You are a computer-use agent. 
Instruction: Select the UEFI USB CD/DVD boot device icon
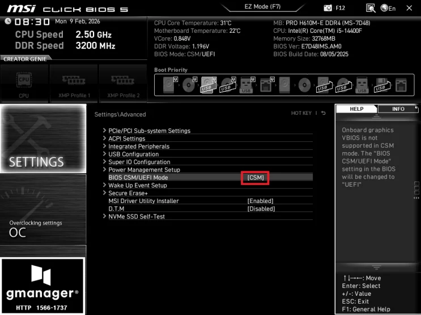[228, 85]
